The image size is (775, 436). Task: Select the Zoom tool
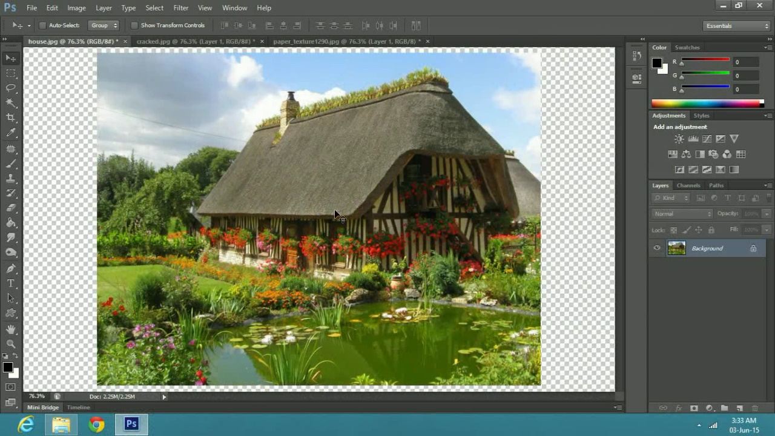pyautogui.click(x=11, y=343)
